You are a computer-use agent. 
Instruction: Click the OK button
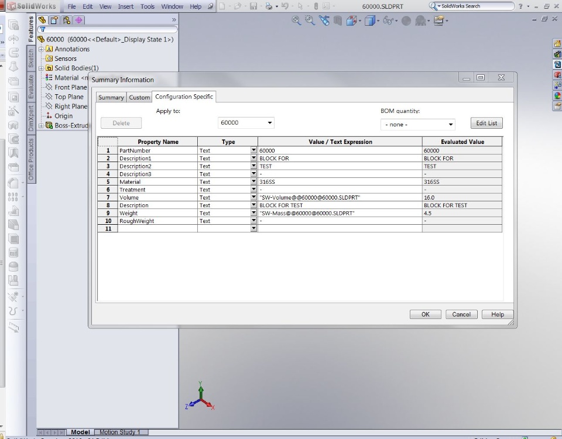pyautogui.click(x=426, y=314)
